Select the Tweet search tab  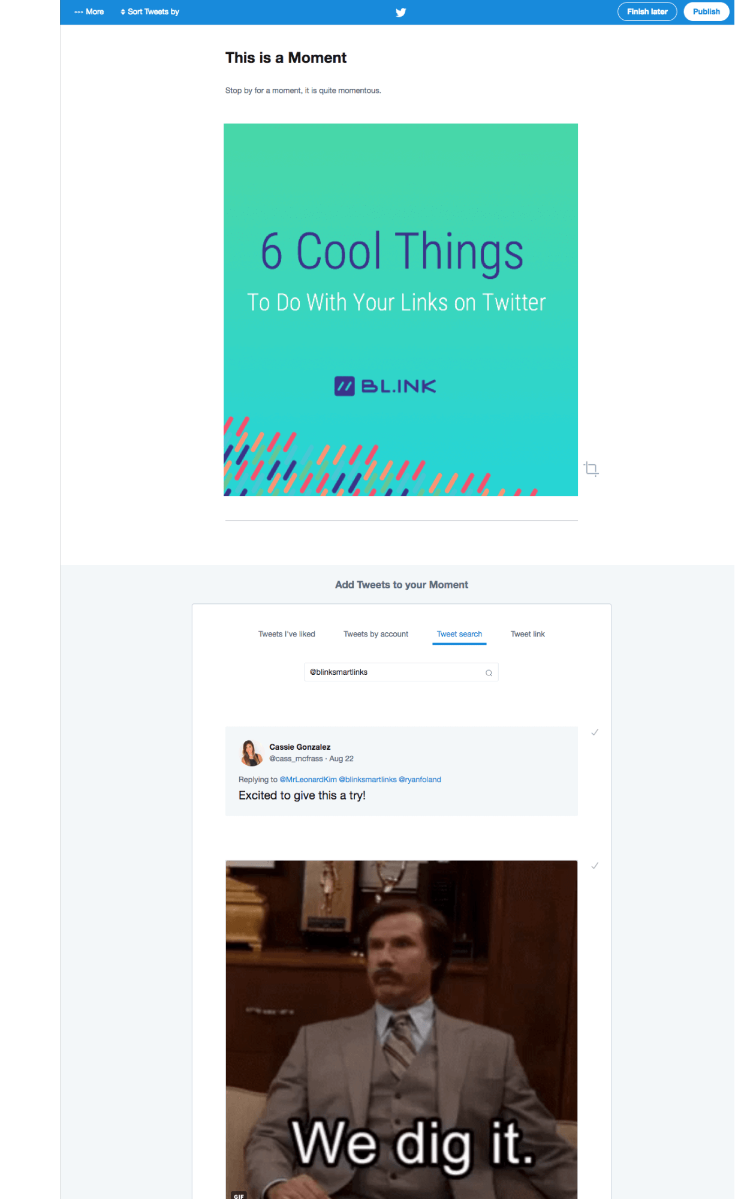pos(459,634)
